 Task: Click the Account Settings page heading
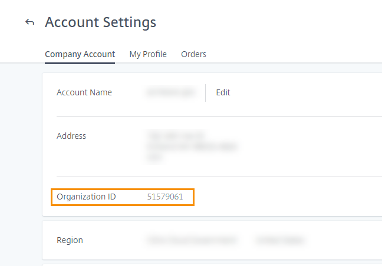[100, 22]
